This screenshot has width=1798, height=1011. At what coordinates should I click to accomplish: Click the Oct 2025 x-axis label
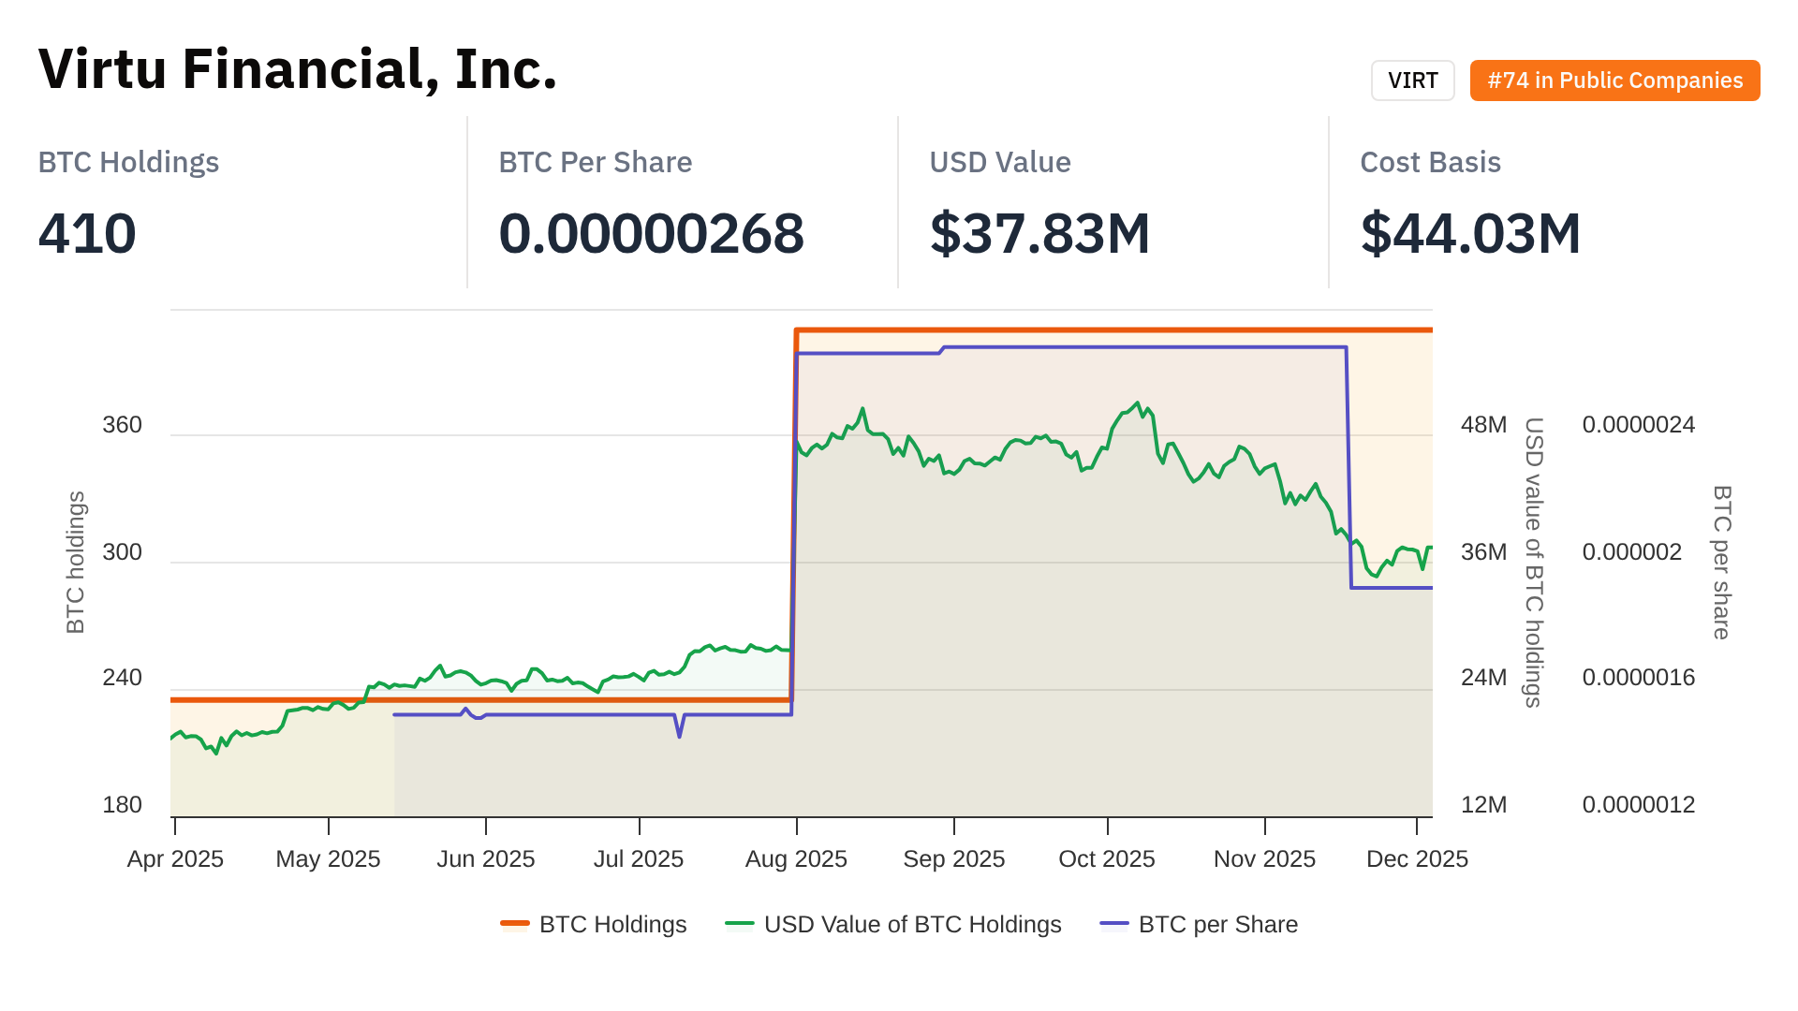(1107, 858)
